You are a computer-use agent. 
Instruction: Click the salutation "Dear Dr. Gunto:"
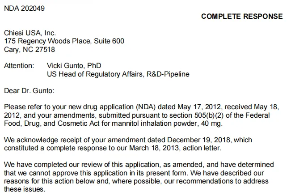click(29, 91)
